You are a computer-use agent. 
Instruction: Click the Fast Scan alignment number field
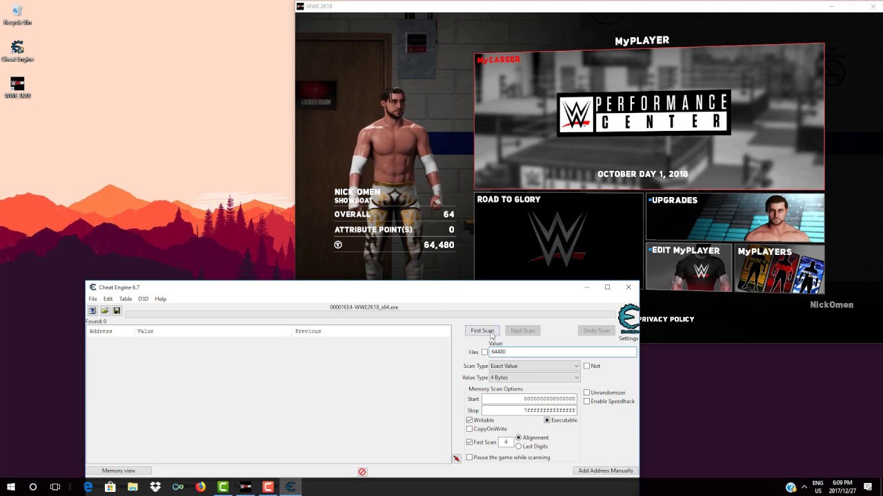(506, 442)
